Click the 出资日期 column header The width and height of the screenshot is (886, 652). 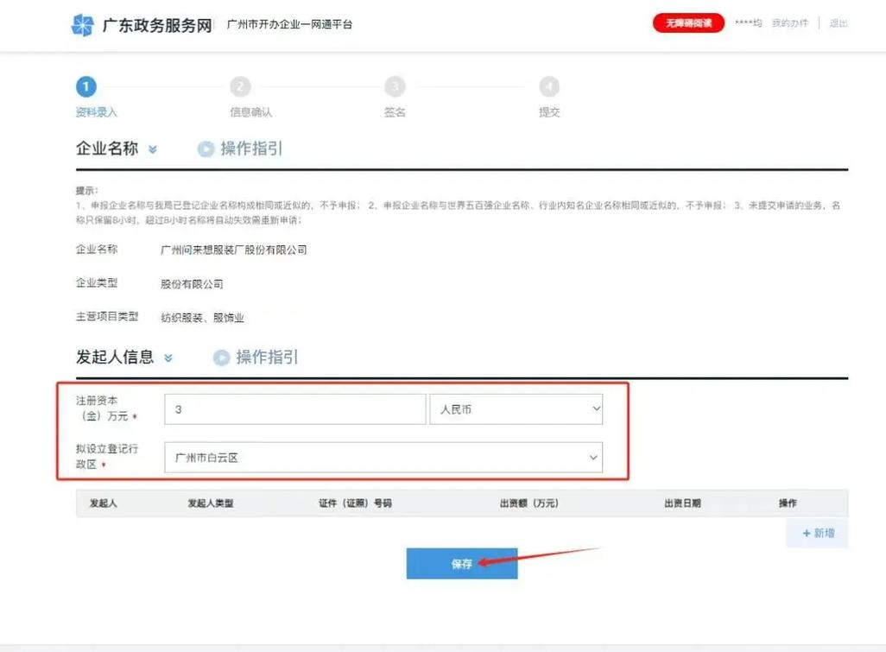click(x=682, y=503)
